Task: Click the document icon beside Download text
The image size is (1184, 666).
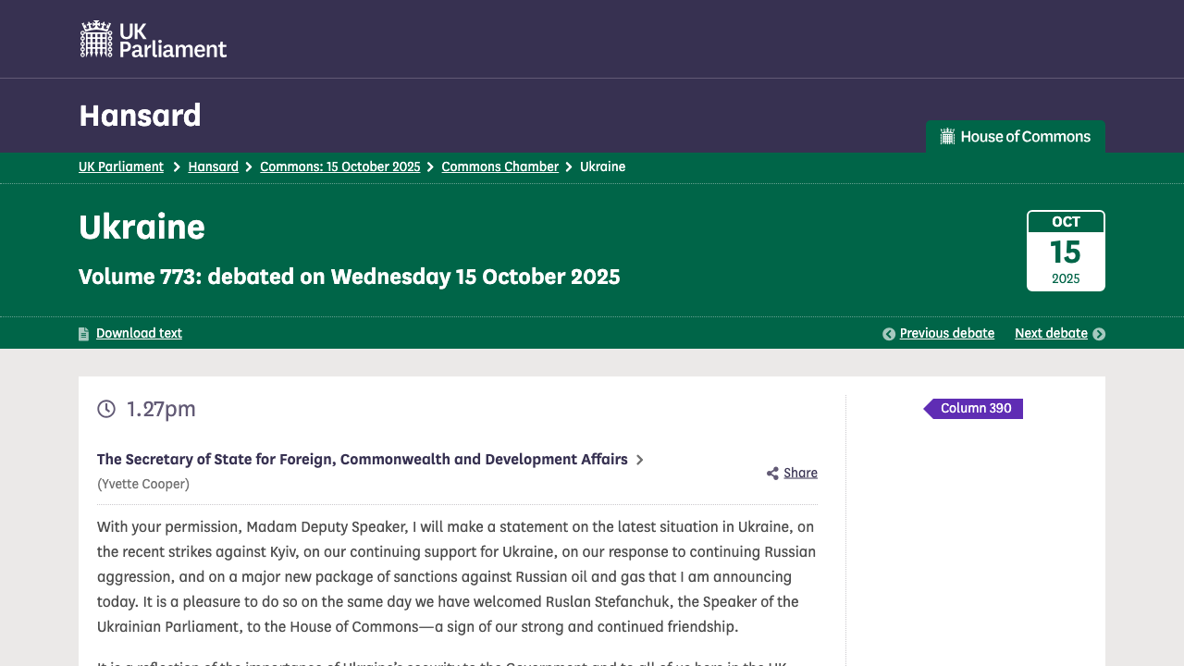Action: [84, 334]
